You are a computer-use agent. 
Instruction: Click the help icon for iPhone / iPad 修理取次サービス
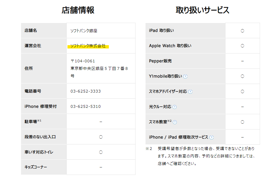coord(212,137)
